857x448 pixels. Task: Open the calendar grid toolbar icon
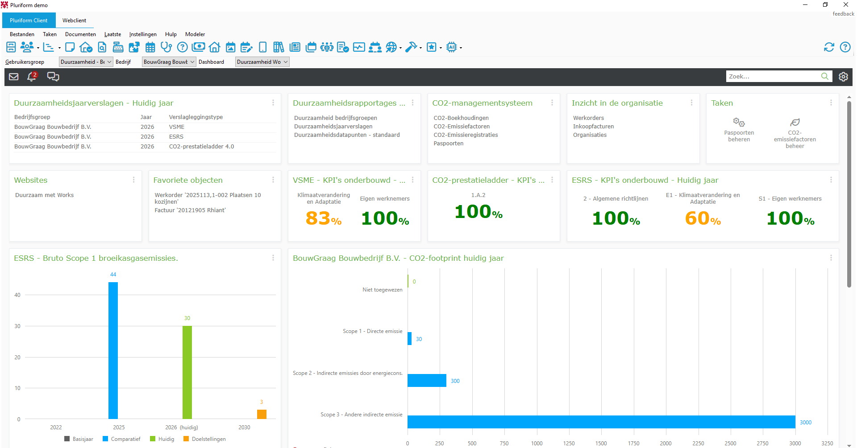pos(150,47)
